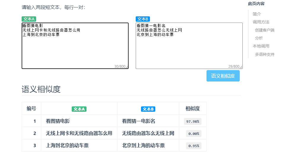
Task: Click the 97.98% similarity badge
Action: pos(193,122)
